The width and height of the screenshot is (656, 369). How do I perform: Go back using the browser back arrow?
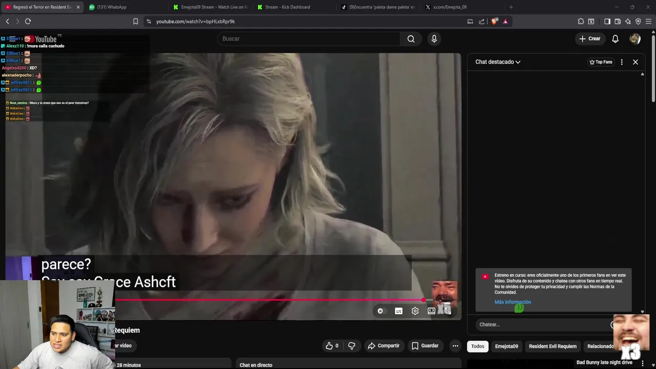[x=7, y=21]
